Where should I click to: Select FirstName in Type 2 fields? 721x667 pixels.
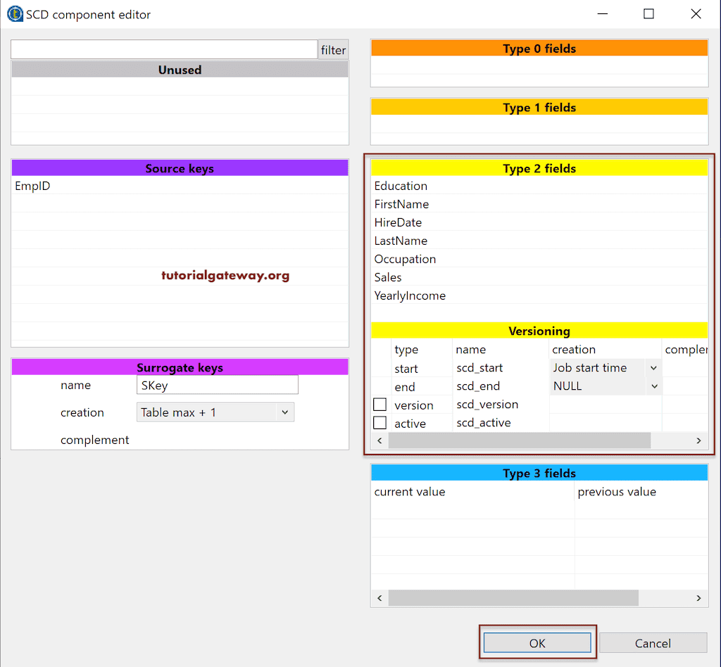coord(403,204)
